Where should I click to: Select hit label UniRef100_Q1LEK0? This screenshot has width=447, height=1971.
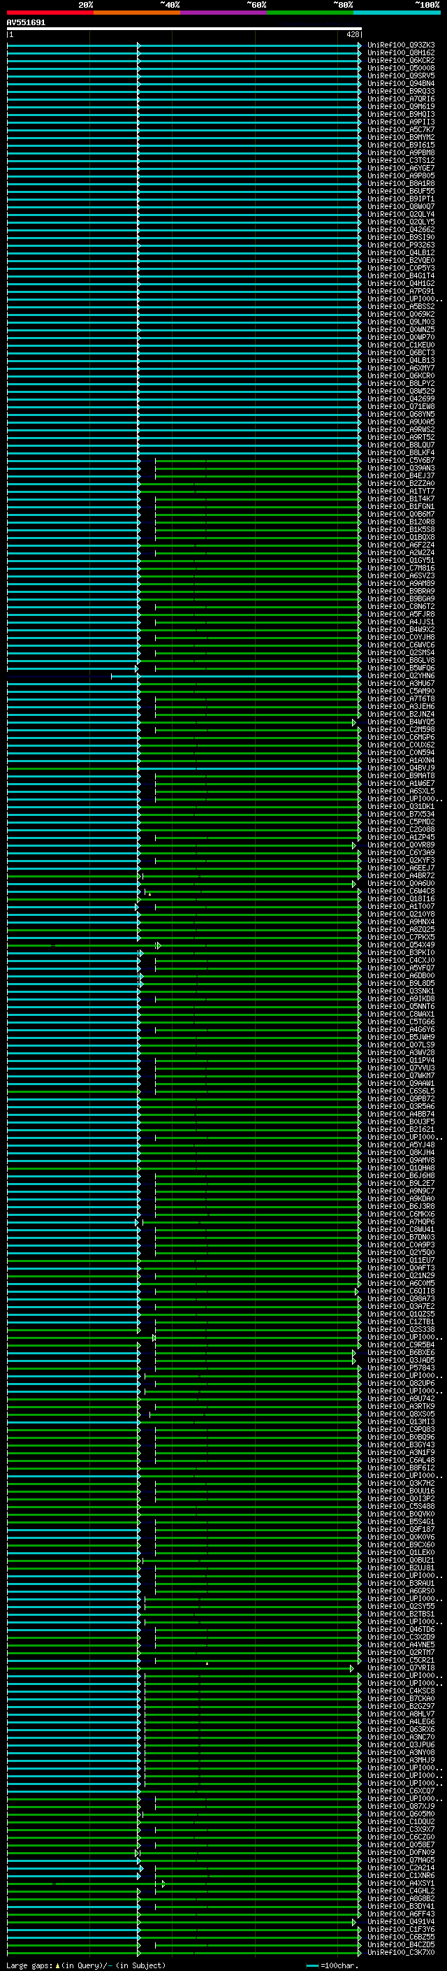[x=401, y=1552]
